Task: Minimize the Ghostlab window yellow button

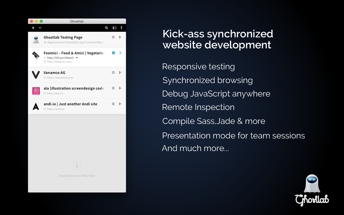Action: coord(36,21)
